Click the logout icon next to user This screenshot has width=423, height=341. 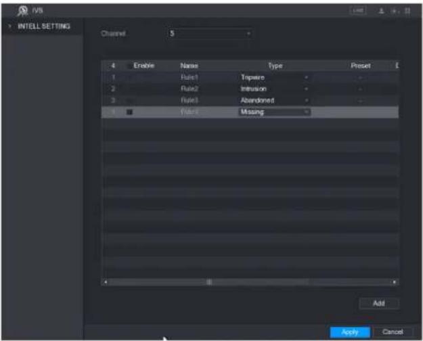(395, 12)
